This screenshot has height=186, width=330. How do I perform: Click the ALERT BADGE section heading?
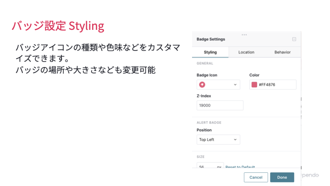click(x=209, y=123)
